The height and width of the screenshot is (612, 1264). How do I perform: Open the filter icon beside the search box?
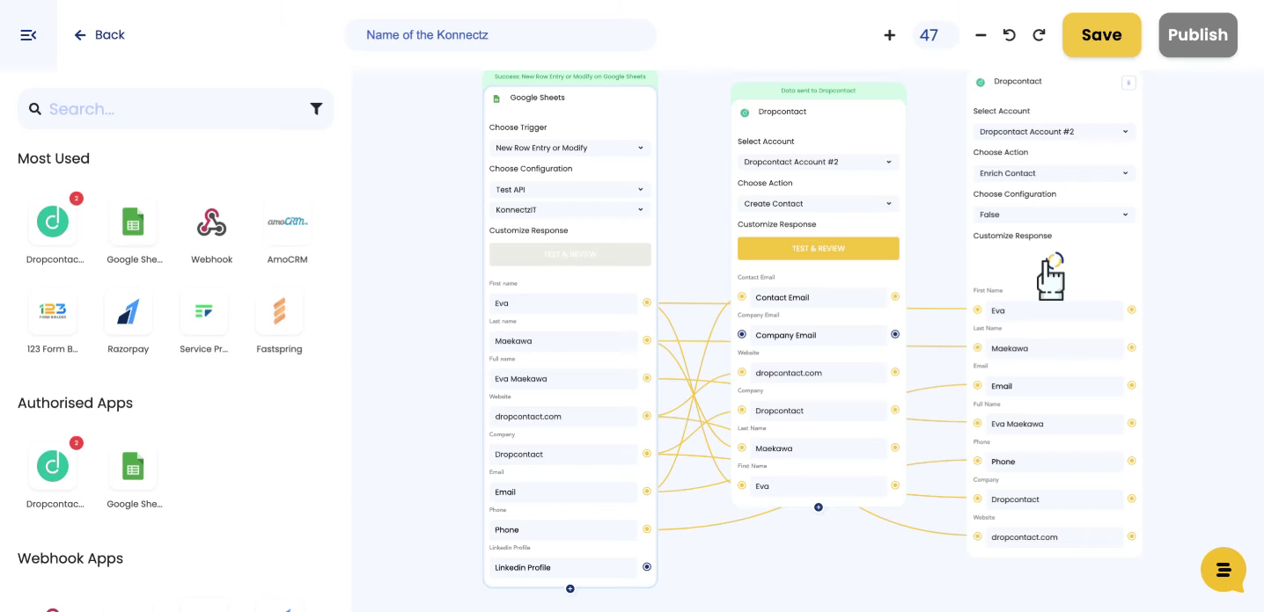coord(316,109)
